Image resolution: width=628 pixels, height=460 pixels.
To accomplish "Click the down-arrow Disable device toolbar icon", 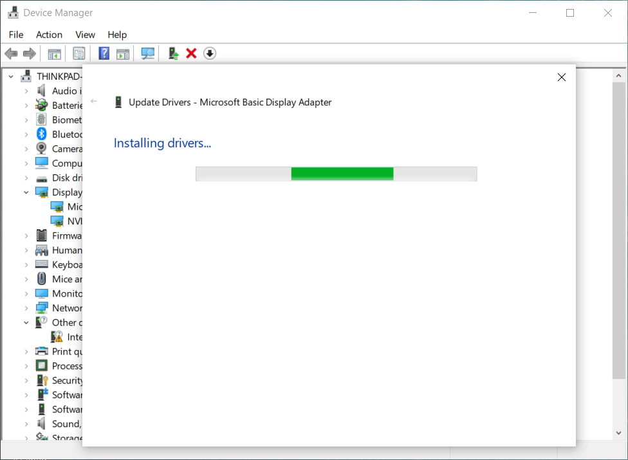I will (209, 53).
